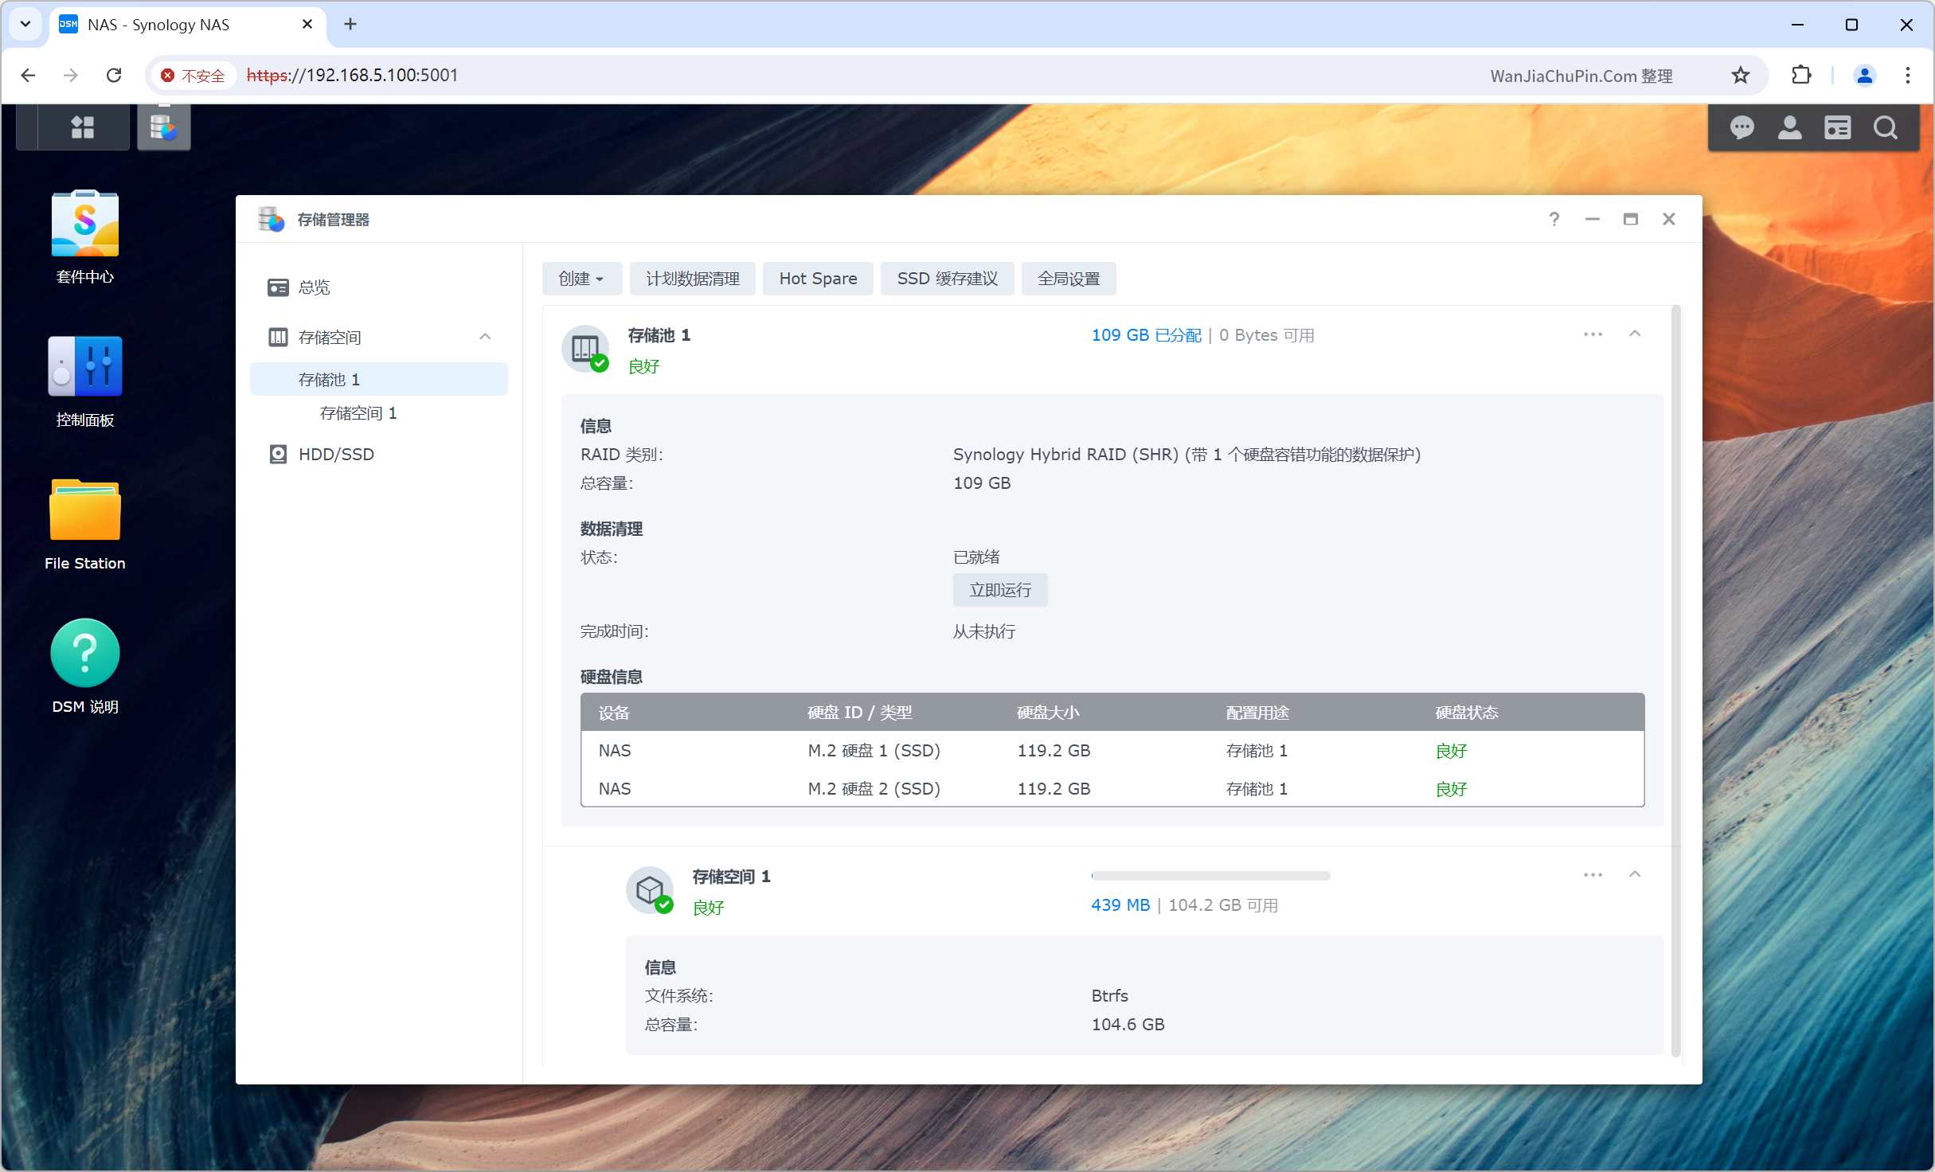Click the 存储管理器 title bar icon
This screenshot has width=1935, height=1172.
coord(271,219)
